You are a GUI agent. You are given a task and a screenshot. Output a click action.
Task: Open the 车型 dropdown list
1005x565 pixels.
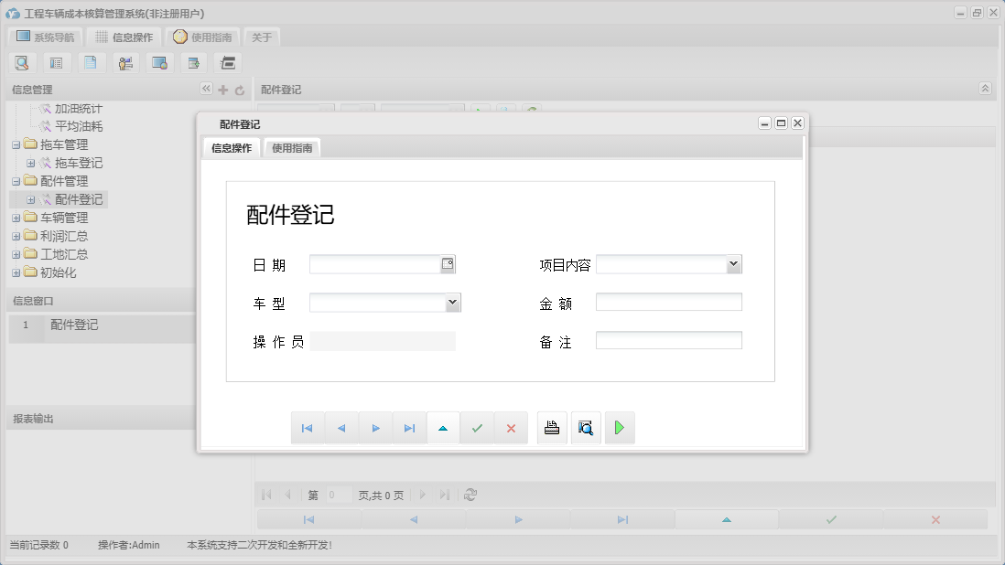coord(452,302)
